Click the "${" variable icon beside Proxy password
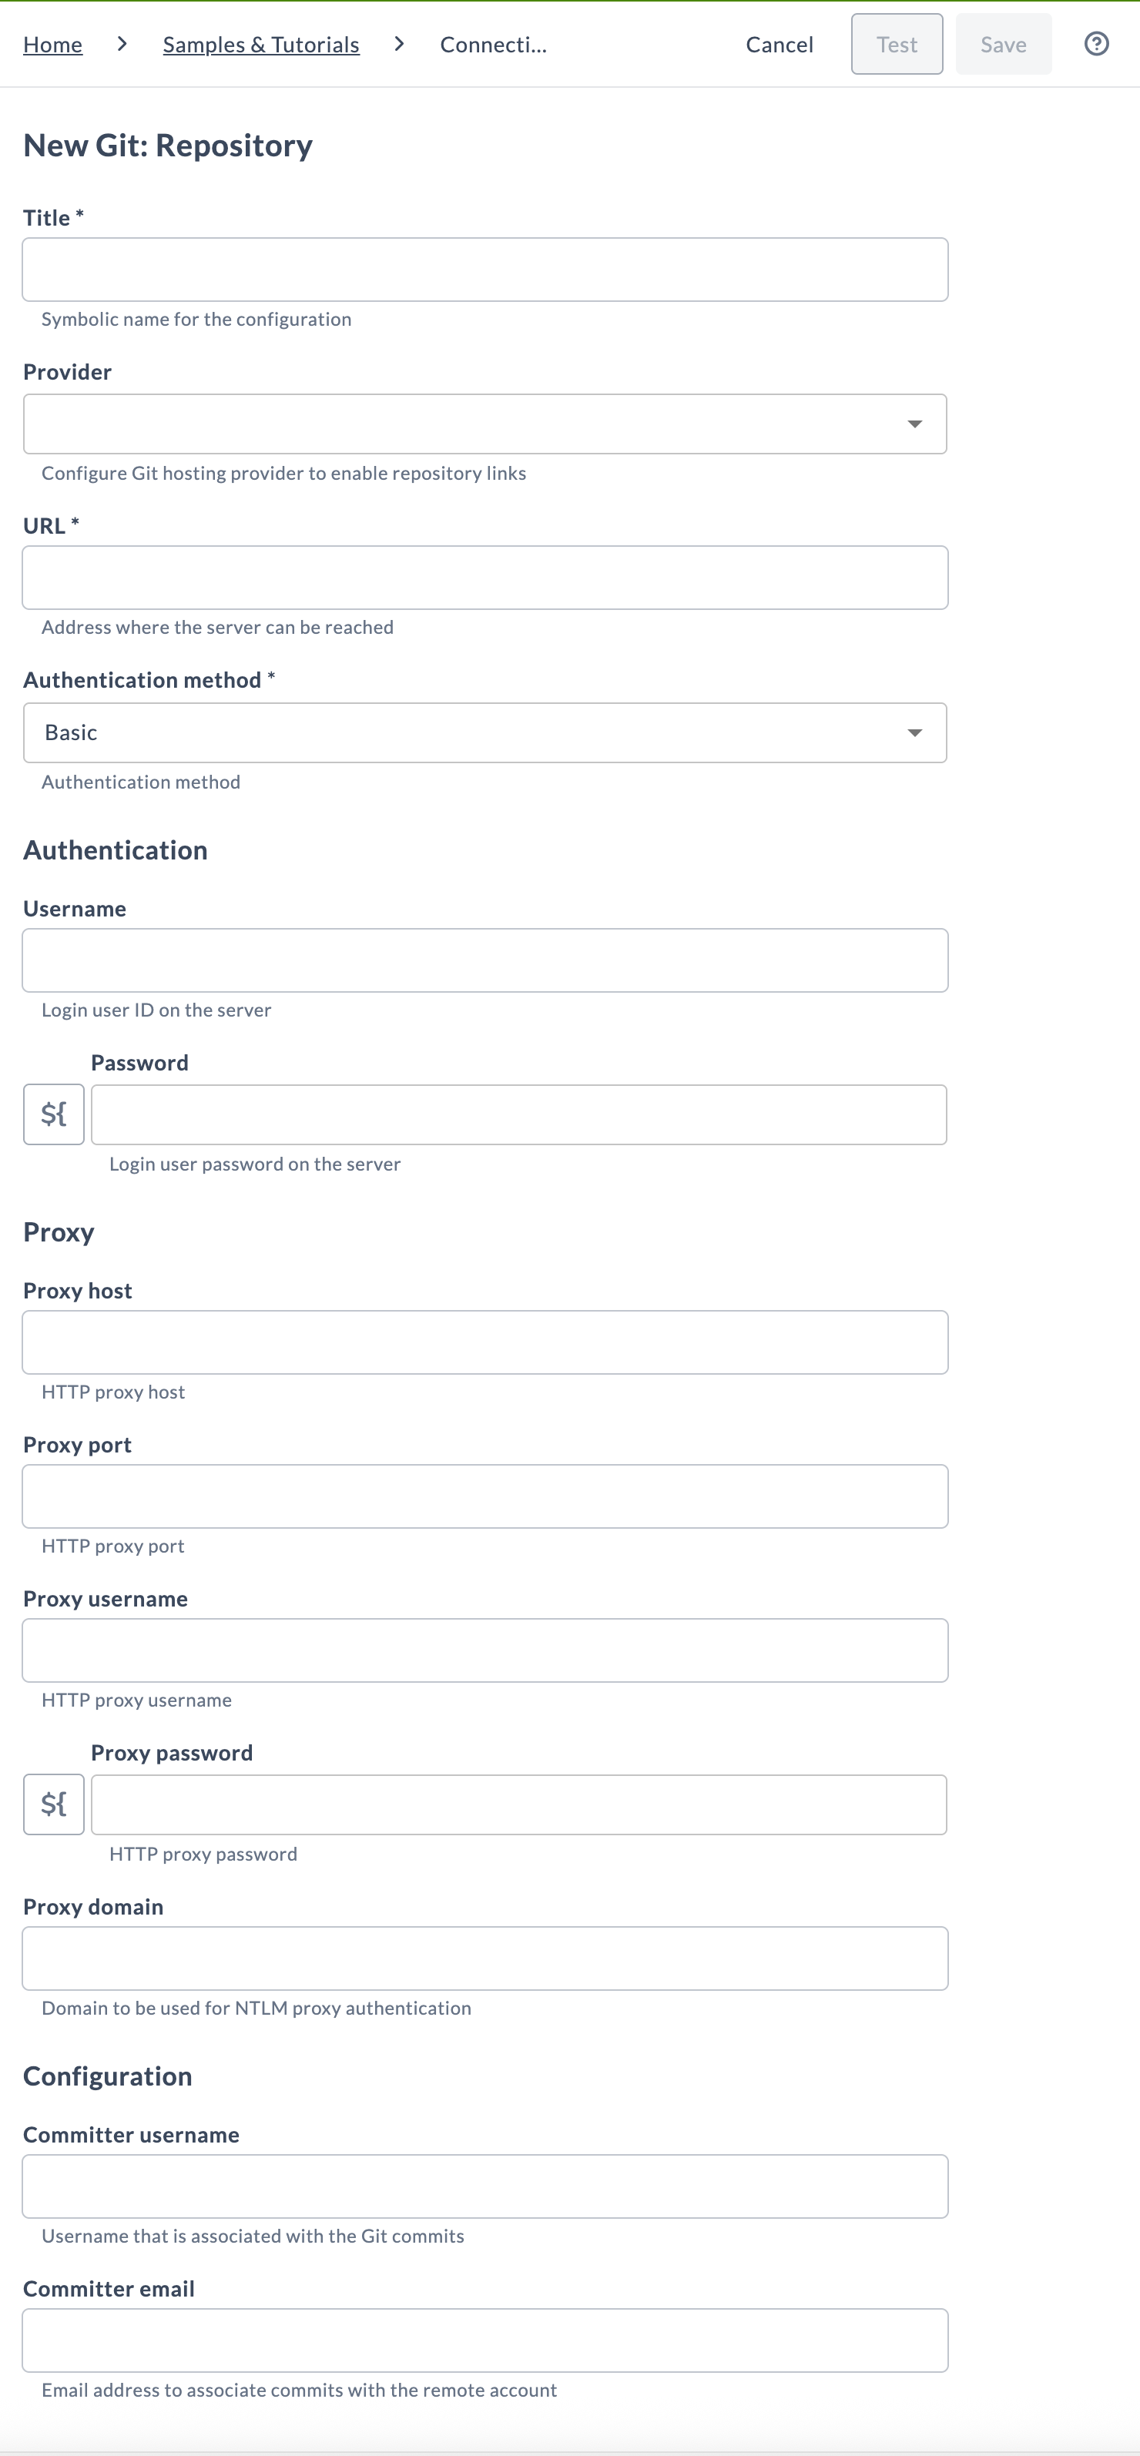Image resolution: width=1140 pixels, height=2456 pixels. [53, 1804]
